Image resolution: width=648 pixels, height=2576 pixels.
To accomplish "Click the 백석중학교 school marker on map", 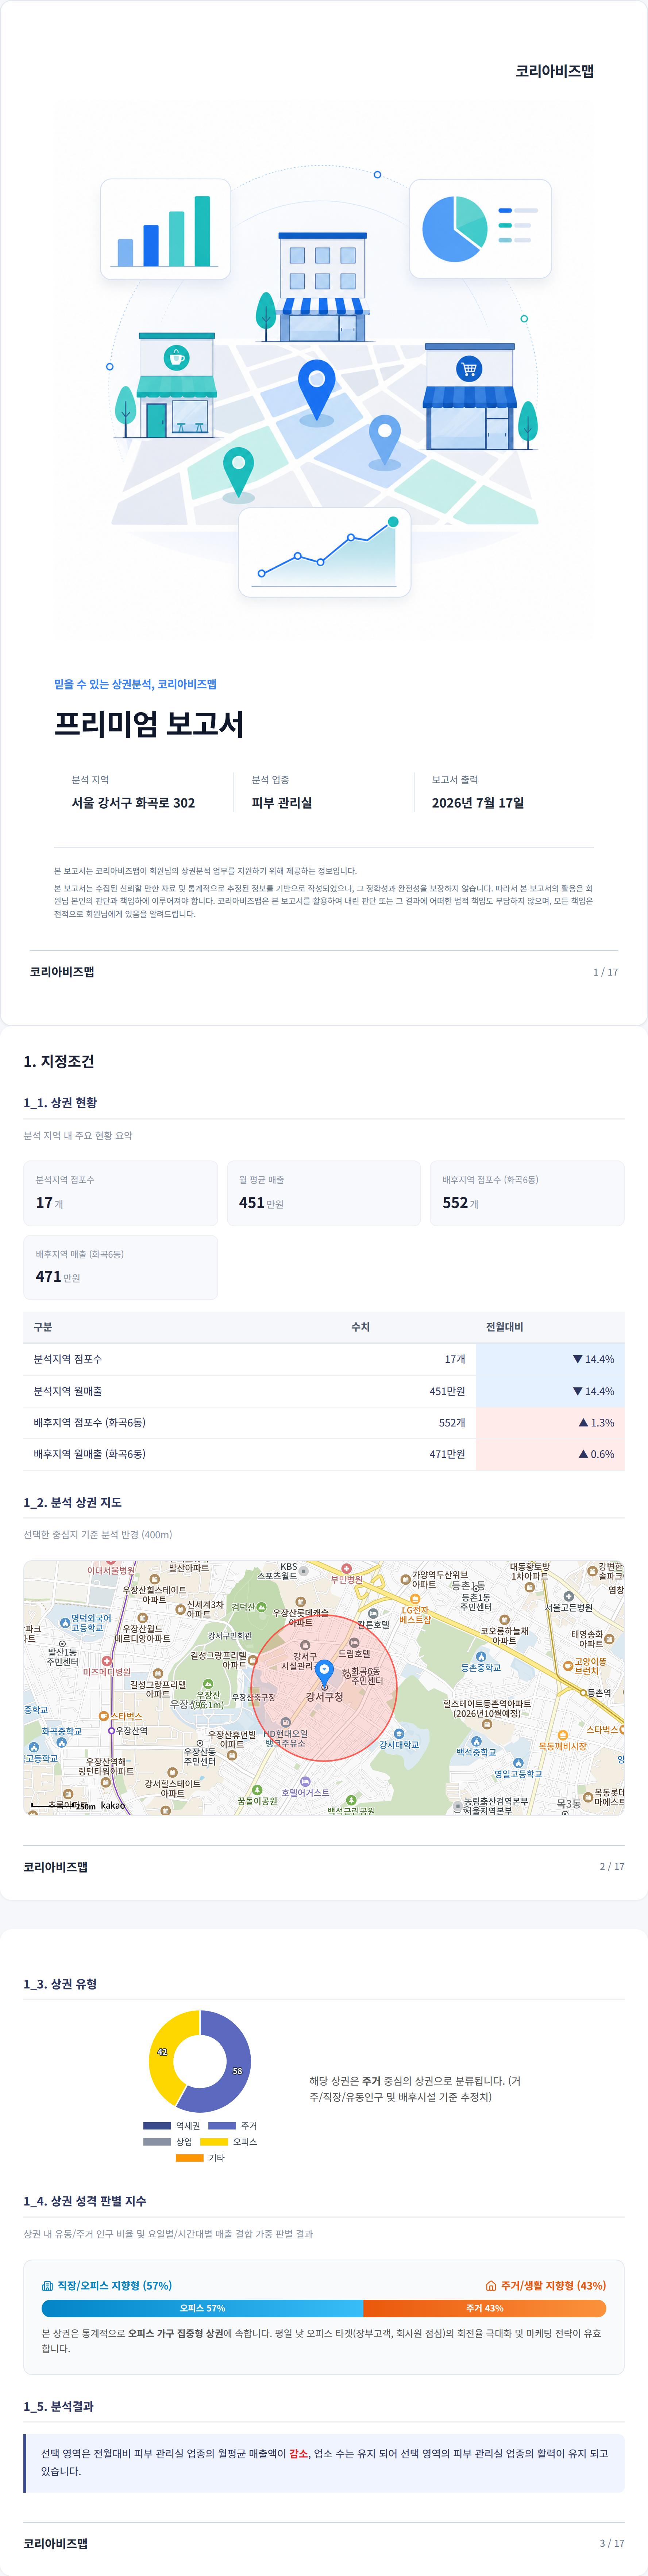I will click(476, 1741).
